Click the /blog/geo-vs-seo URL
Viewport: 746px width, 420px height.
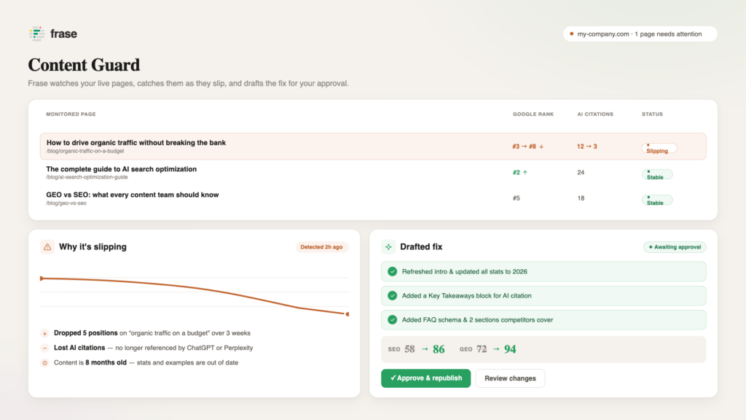pyautogui.click(x=66, y=203)
